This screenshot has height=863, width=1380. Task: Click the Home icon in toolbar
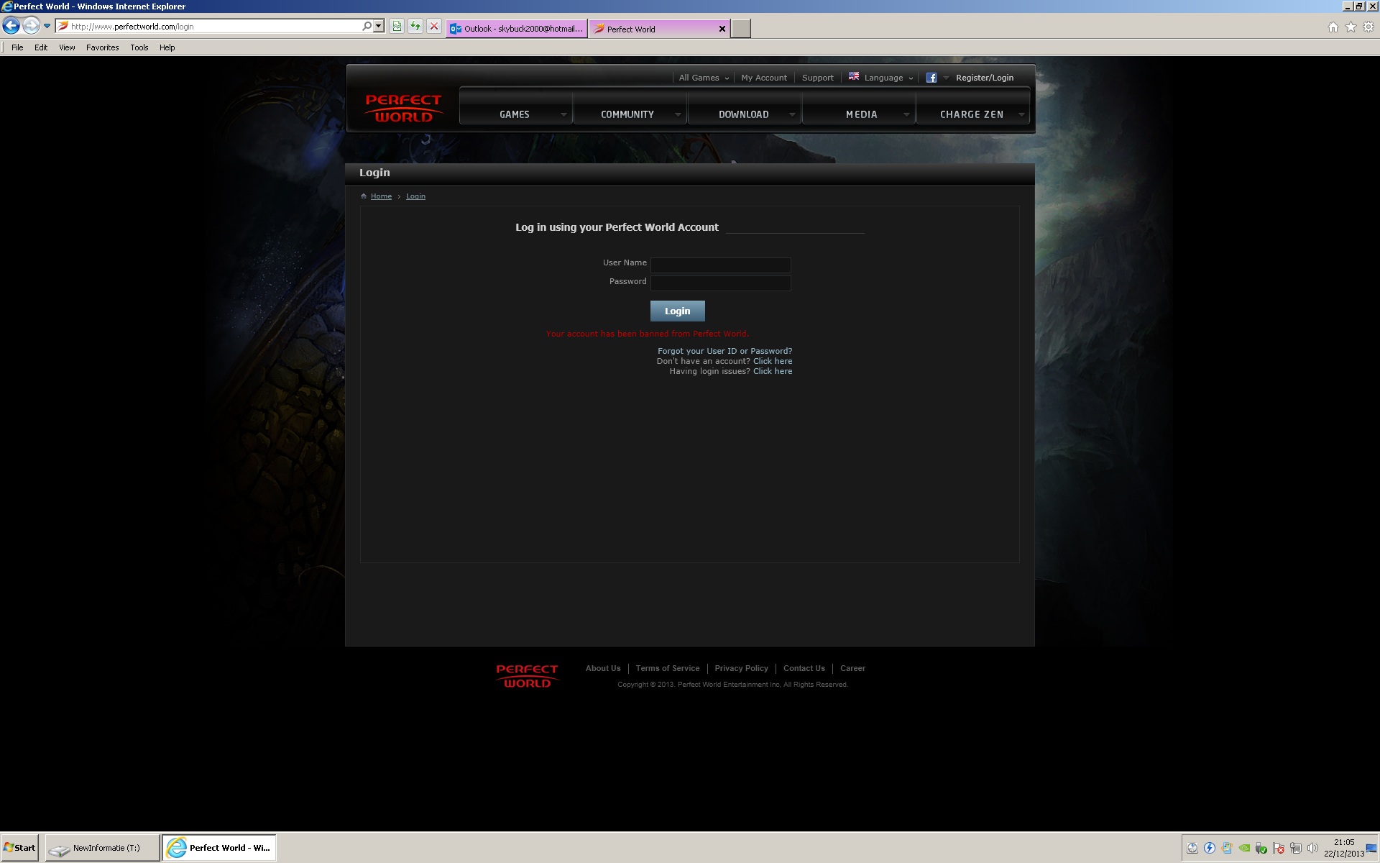pos(1333,27)
